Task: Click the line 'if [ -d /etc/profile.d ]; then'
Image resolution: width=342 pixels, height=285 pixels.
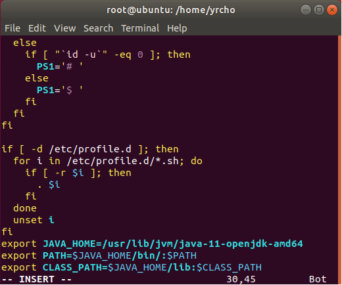Action: 90,149
